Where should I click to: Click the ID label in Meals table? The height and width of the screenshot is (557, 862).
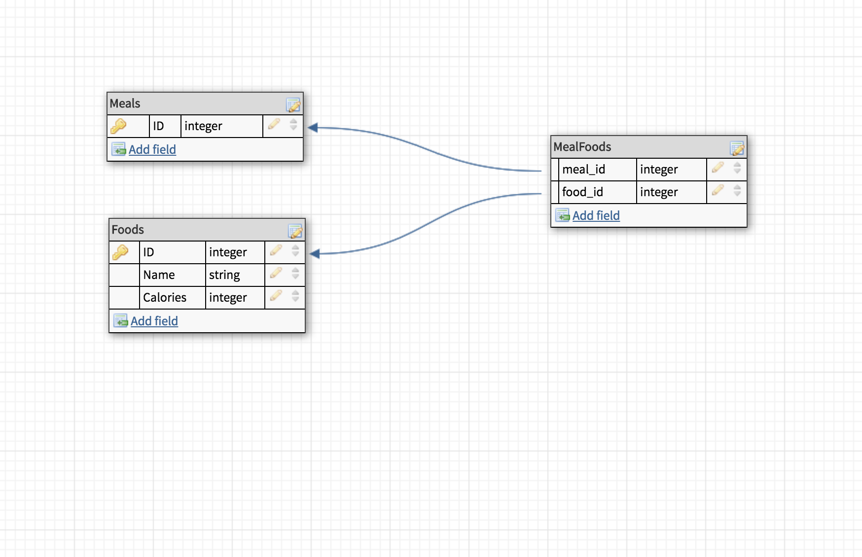[158, 126]
